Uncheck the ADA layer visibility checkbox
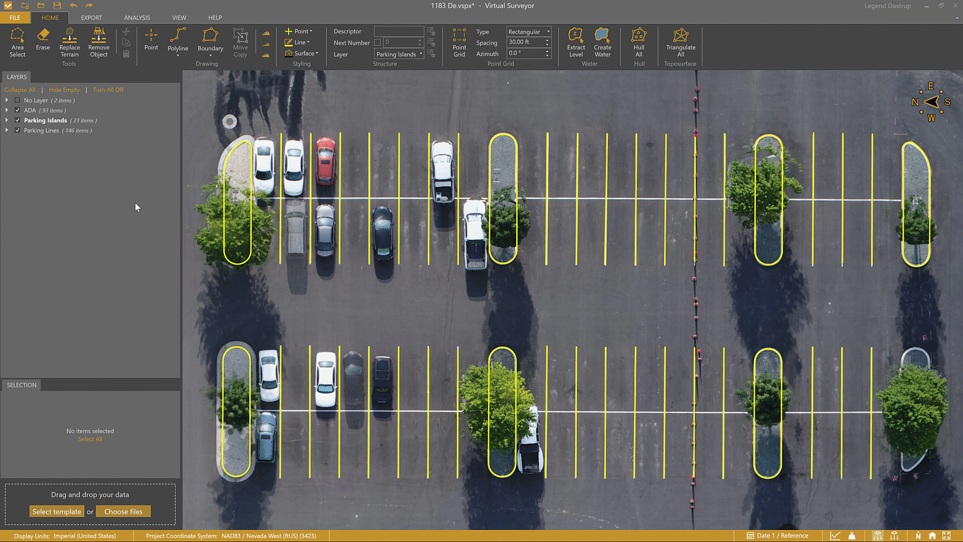The width and height of the screenshot is (963, 542). pyautogui.click(x=18, y=110)
